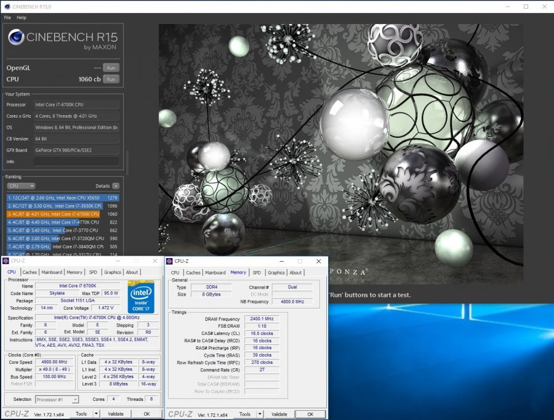
Task: Click the CAS# Latency value 16.0 clocks
Action: pyautogui.click(x=262, y=333)
